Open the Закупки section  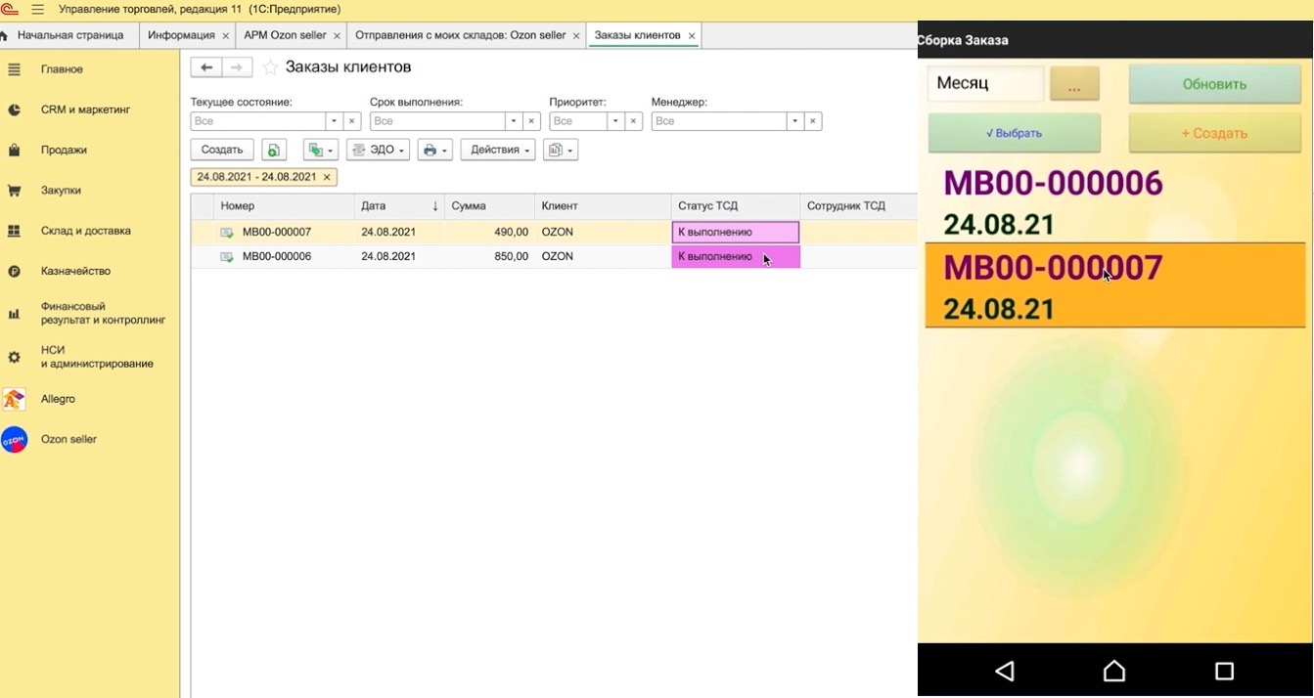(x=61, y=191)
